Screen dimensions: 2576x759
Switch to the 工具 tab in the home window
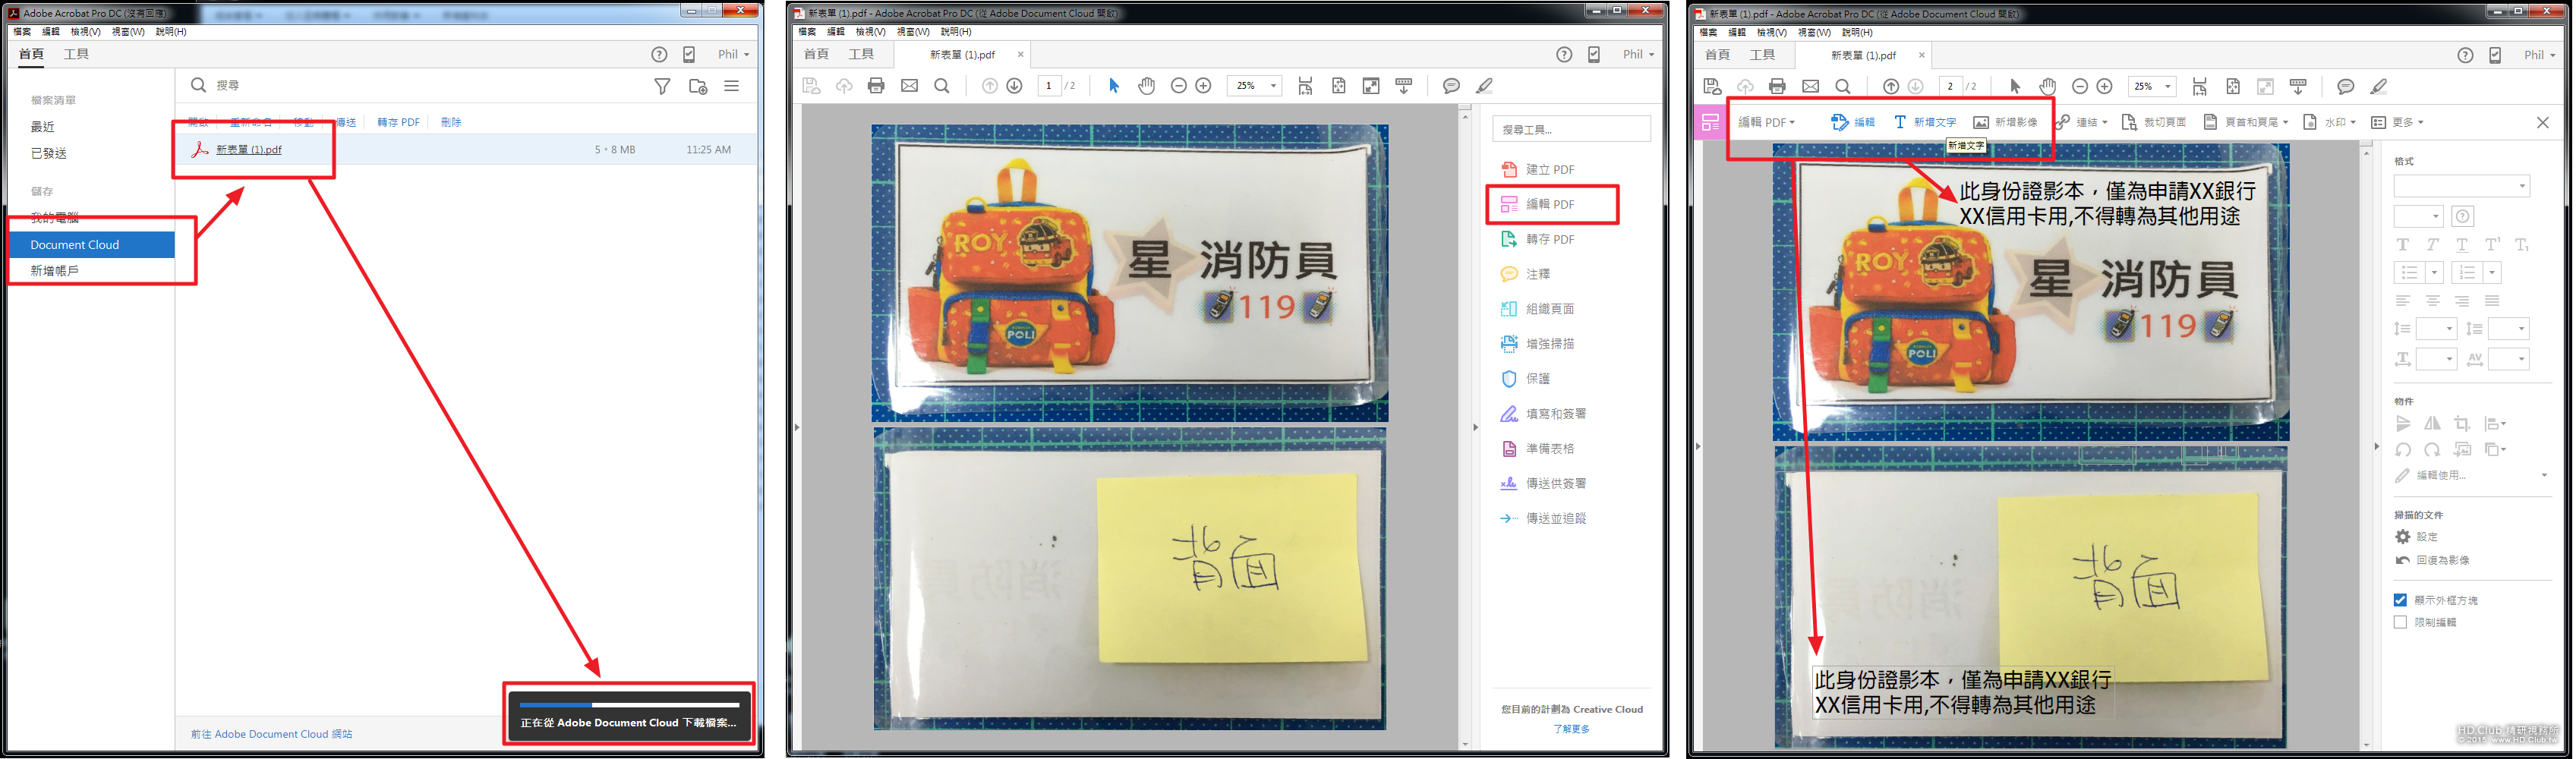coord(76,54)
